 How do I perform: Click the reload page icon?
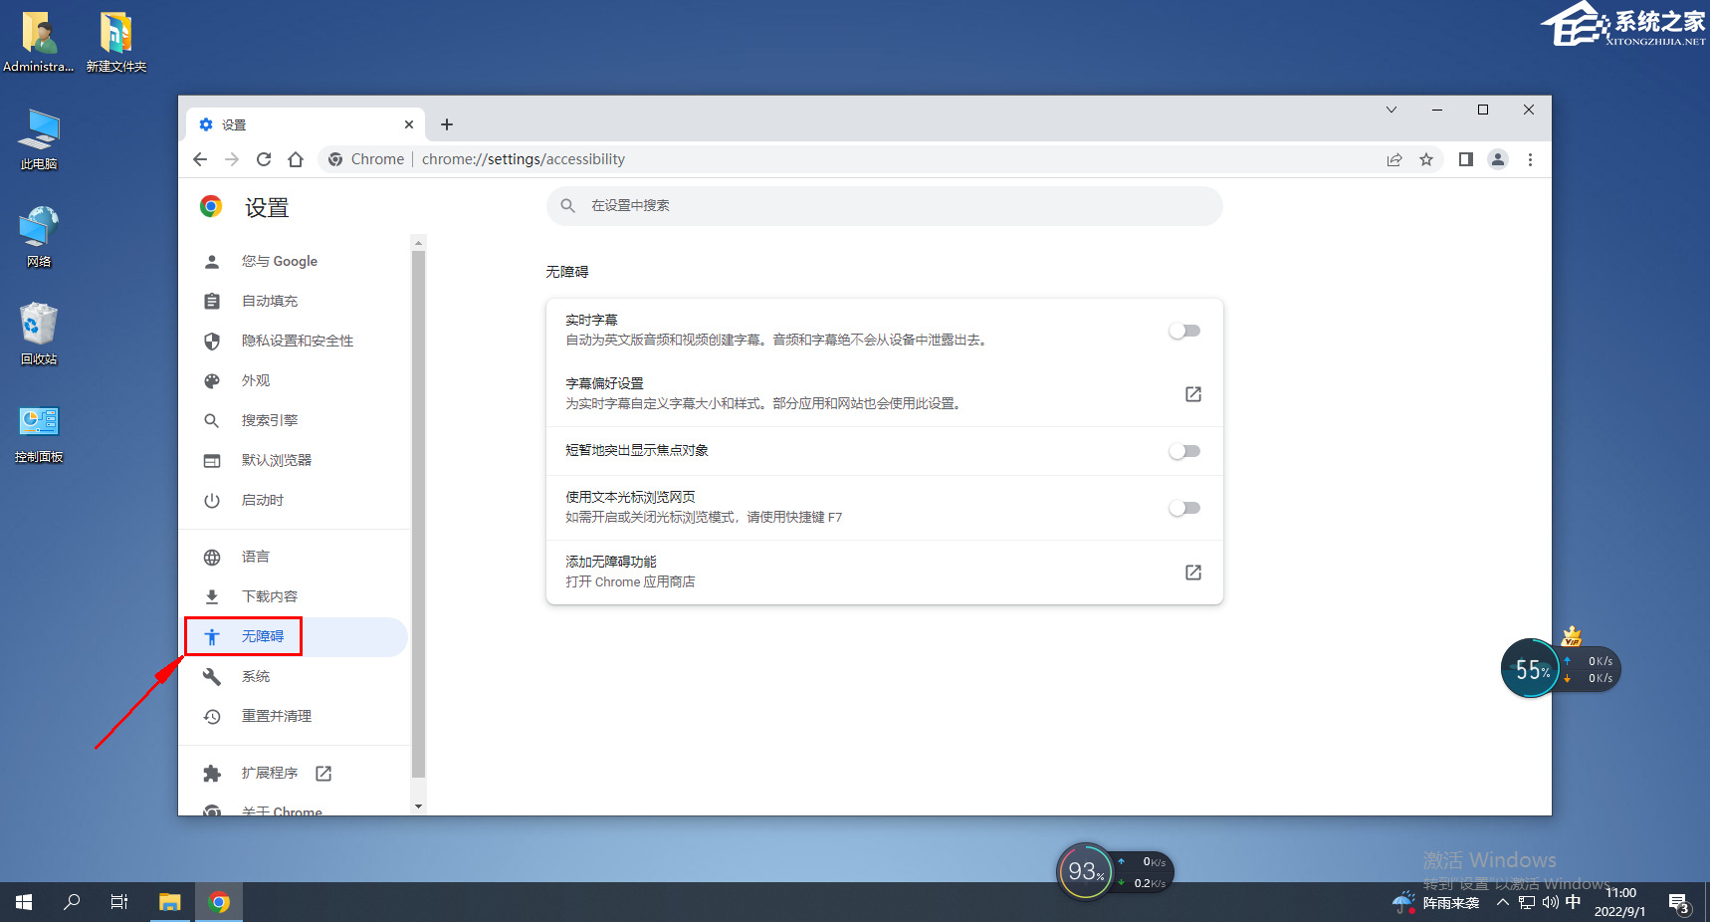pos(264,159)
